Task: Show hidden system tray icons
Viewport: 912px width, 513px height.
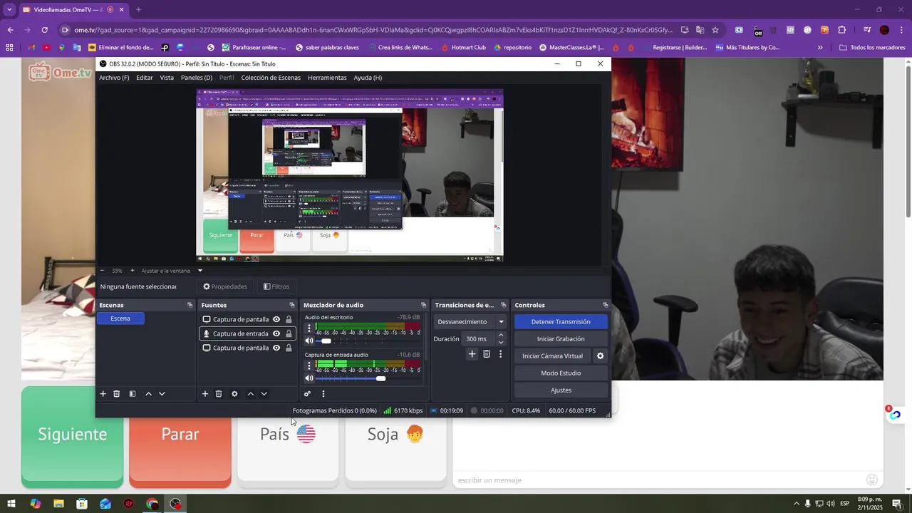Action: (797, 504)
